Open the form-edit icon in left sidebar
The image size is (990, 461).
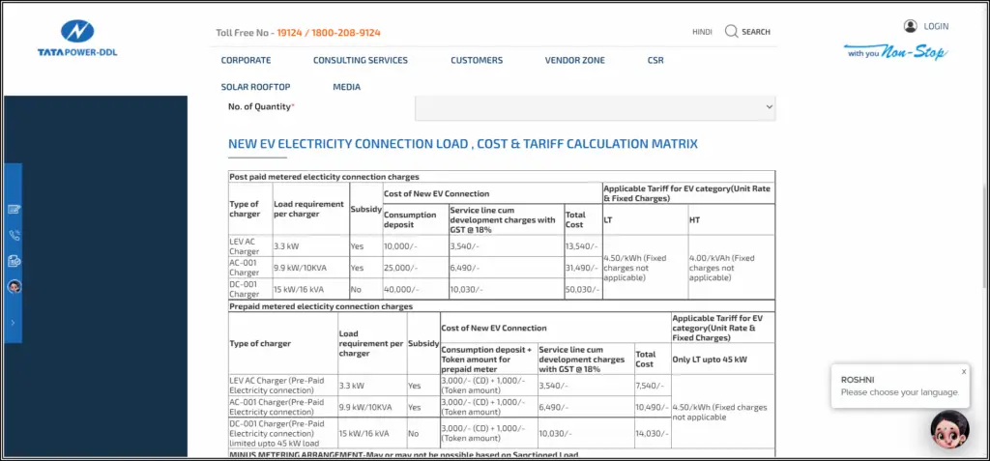click(x=15, y=209)
